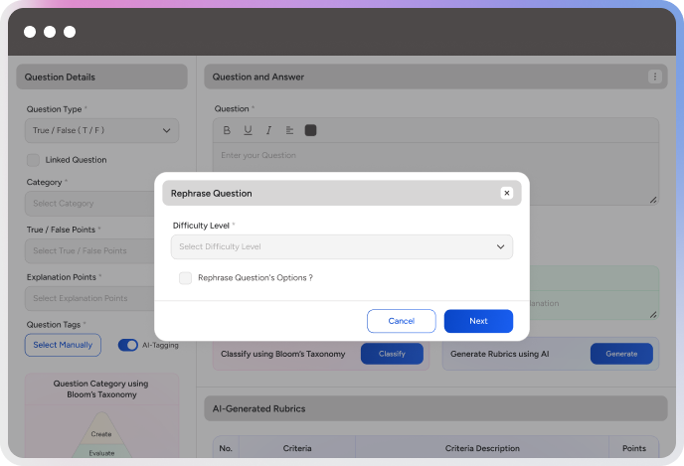This screenshot has height=466, width=684.
Task: Expand the Question Type dropdown
Action: click(101, 130)
